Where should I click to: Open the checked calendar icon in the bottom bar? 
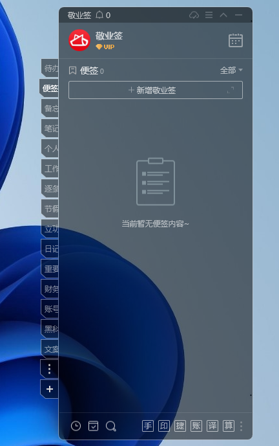(94, 426)
